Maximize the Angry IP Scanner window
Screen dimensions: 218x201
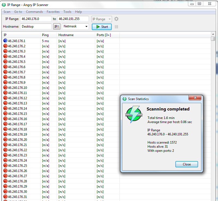(199, 4)
